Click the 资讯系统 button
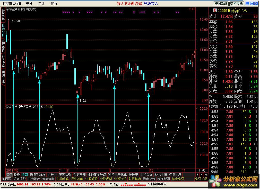Screen dimensions: 260x189 221,4
